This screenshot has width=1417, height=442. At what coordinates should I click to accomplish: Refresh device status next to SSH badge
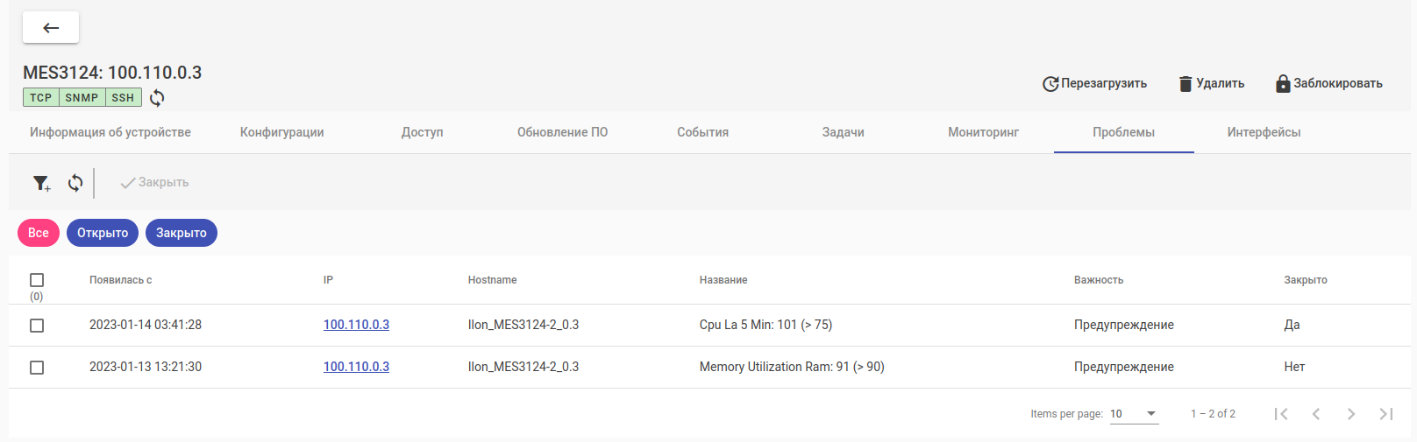point(157,98)
